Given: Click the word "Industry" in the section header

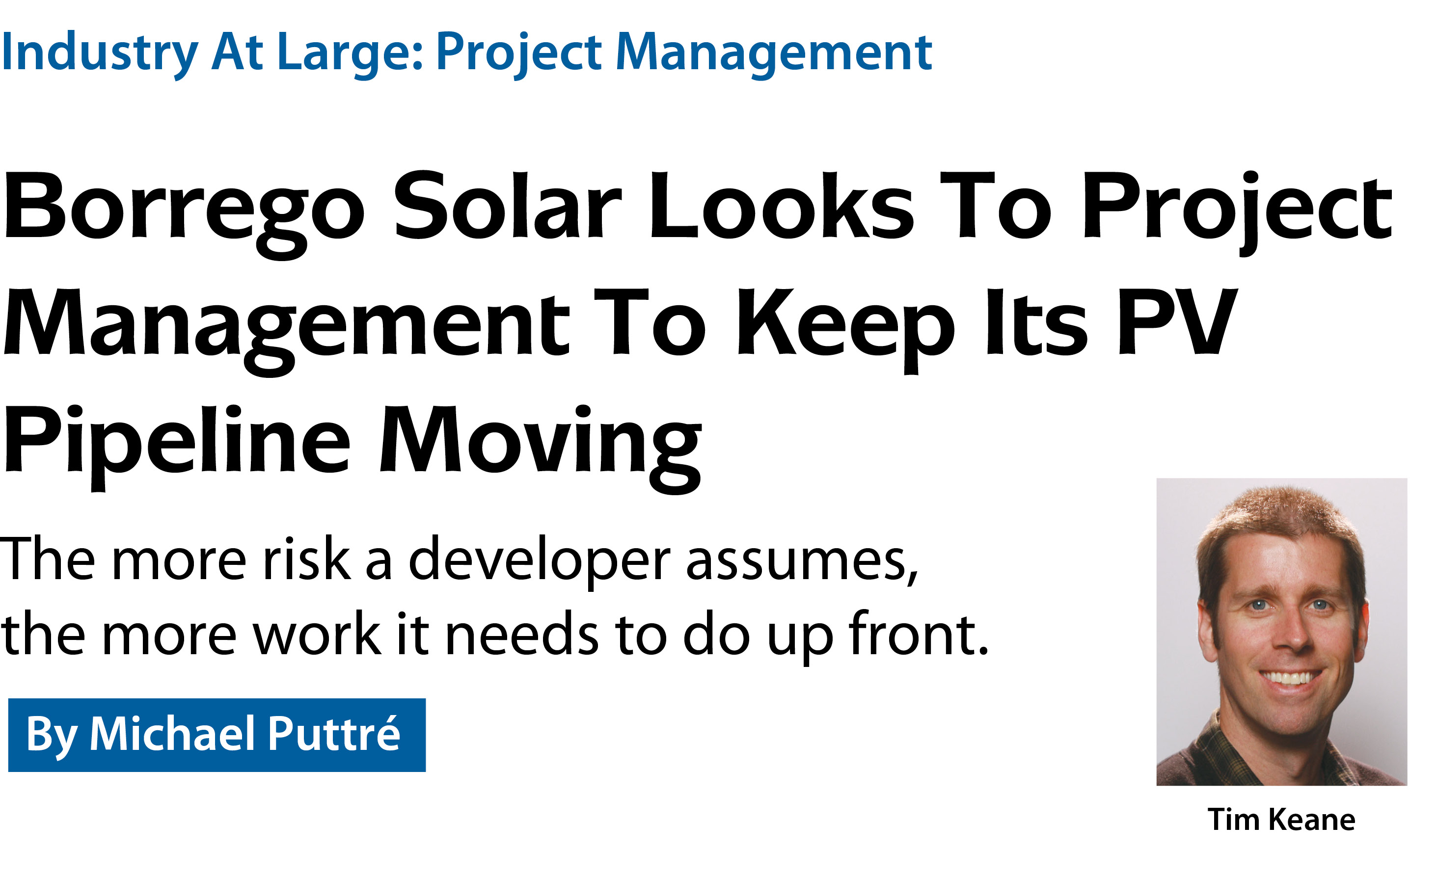Looking at the screenshot, I should click(99, 53).
